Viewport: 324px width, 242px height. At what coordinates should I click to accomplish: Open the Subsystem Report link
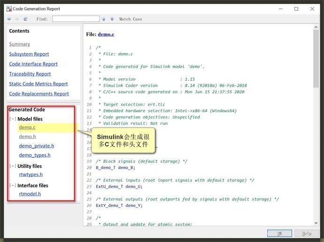(x=29, y=54)
